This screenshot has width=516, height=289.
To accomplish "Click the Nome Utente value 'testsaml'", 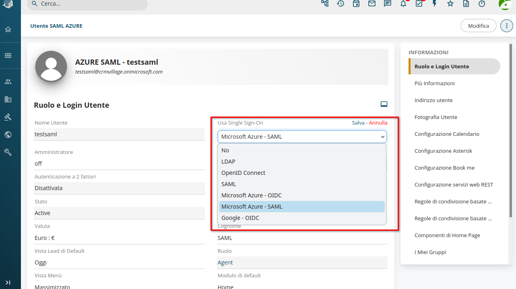I will [46, 134].
